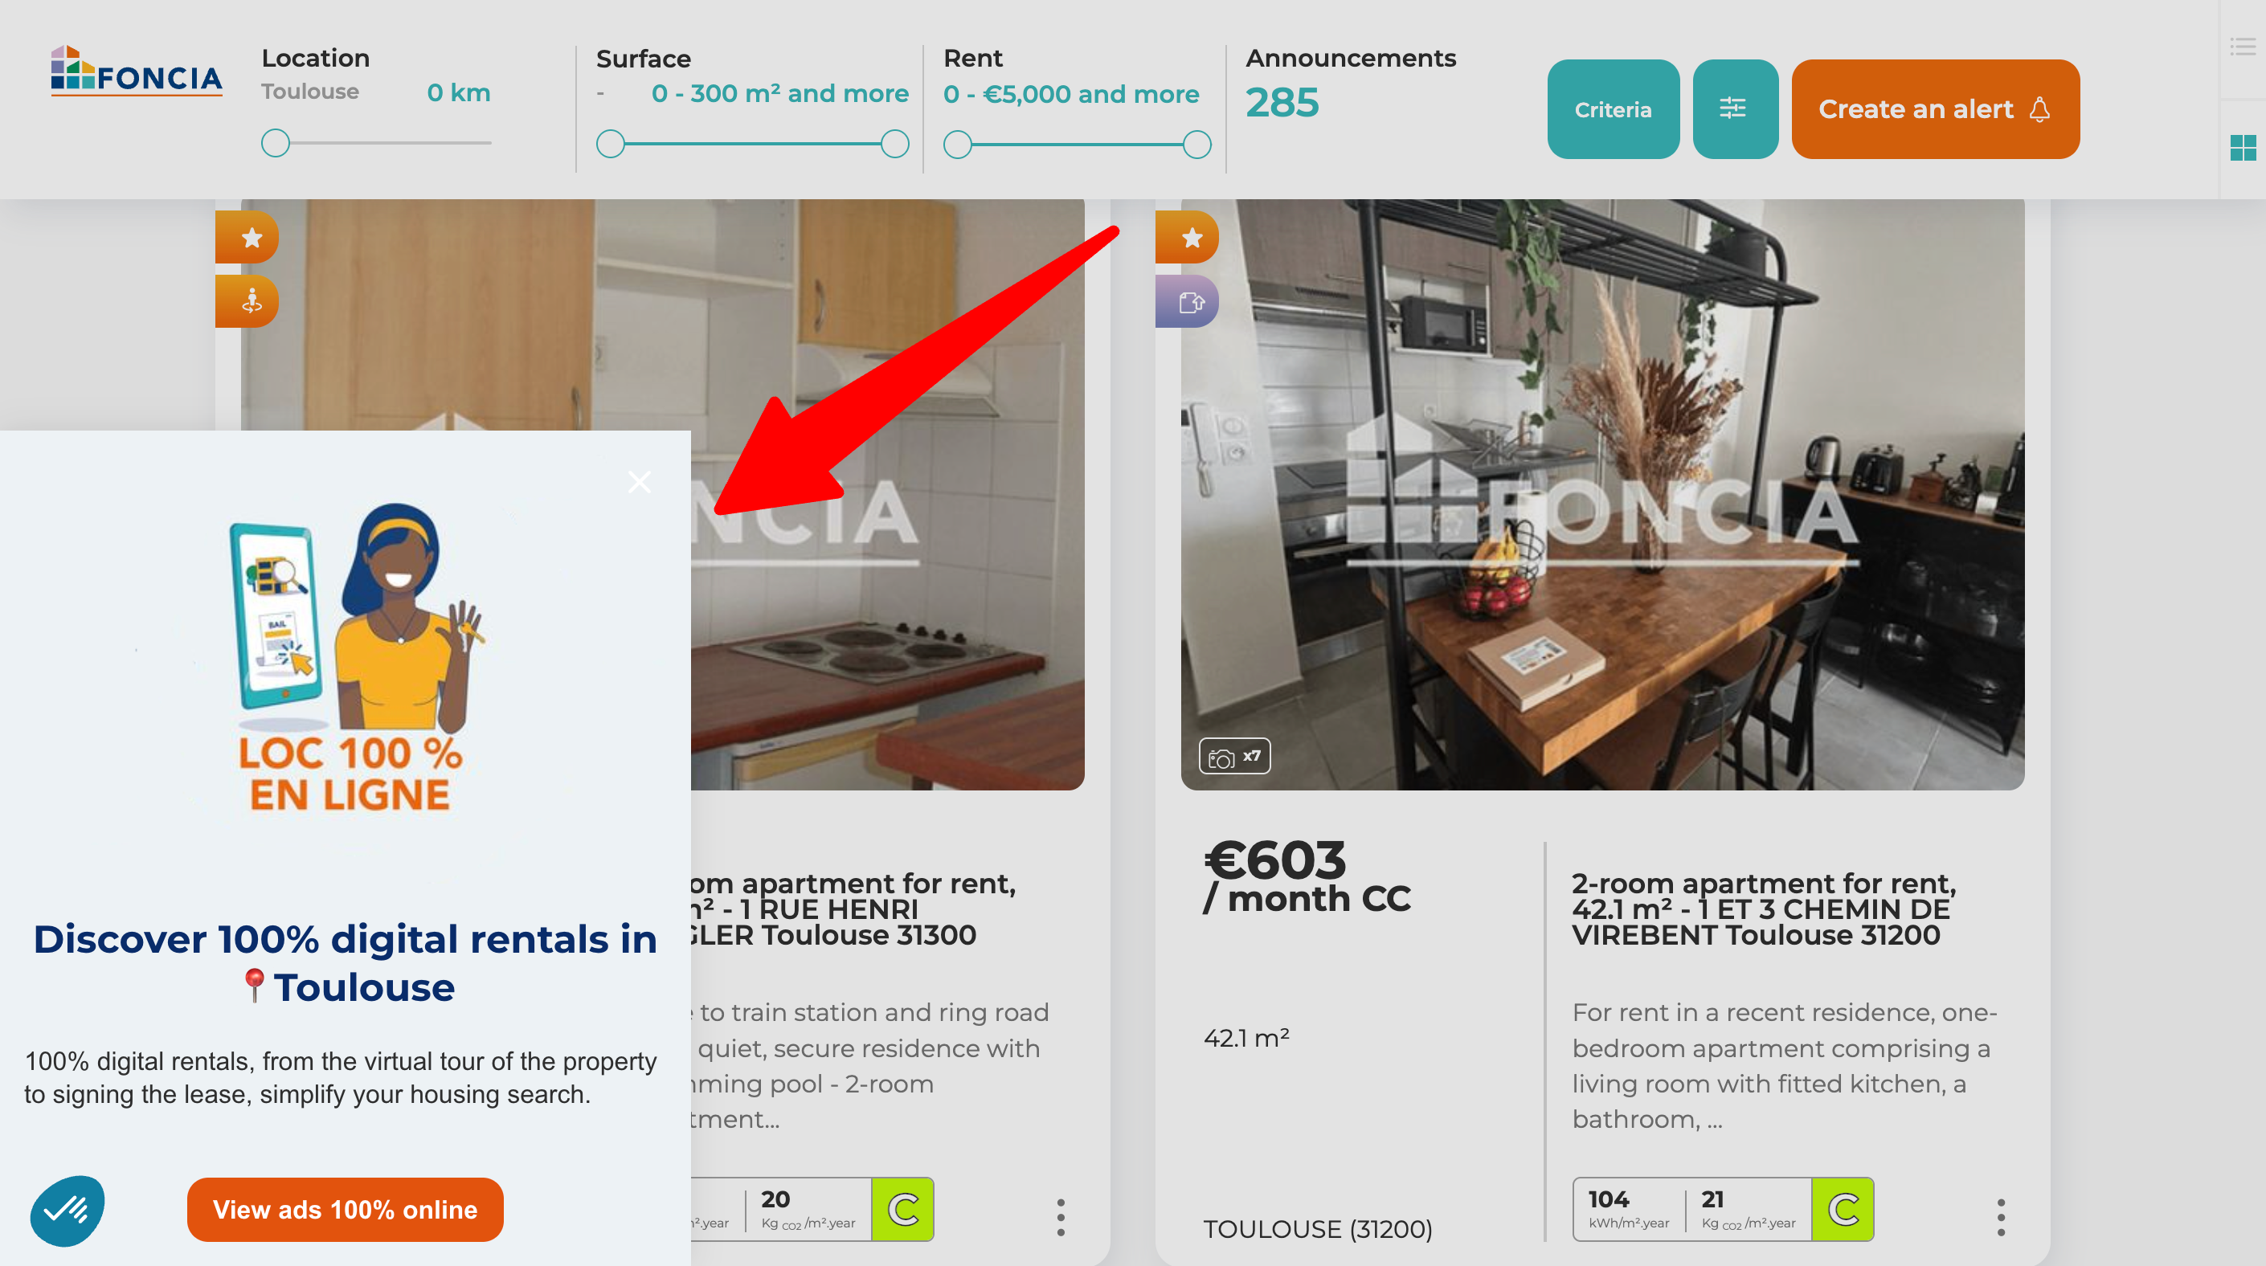Click the Foncia logo

pyautogui.click(x=137, y=71)
